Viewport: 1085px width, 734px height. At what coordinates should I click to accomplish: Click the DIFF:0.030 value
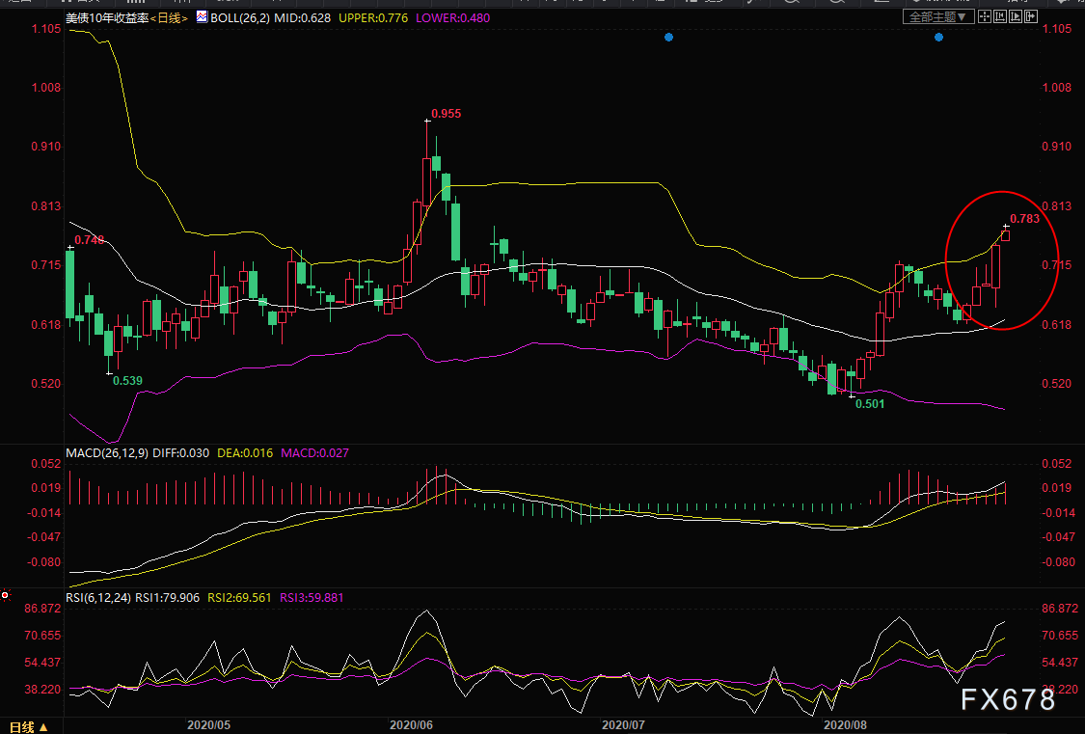coord(180,453)
